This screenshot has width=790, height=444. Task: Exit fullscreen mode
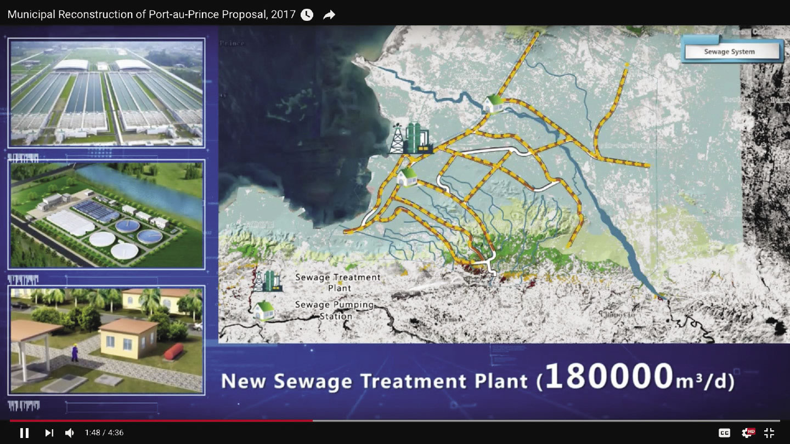click(x=769, y=432)
